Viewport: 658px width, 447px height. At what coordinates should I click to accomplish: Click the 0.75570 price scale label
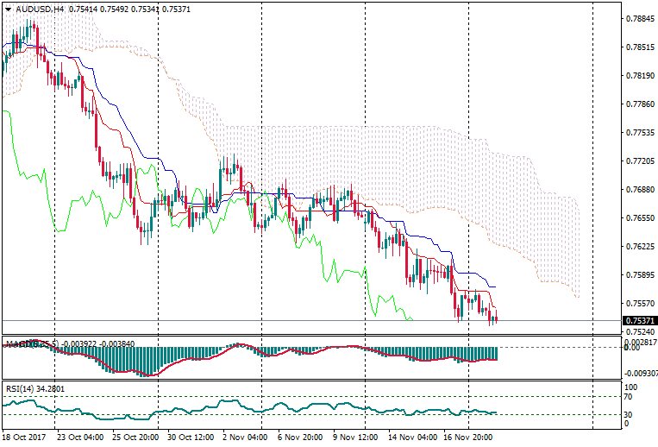tap(639, 304)
